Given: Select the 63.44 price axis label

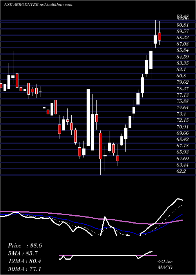Looking at the screenshot, I should pyautogui.click(x=183, y=165).
